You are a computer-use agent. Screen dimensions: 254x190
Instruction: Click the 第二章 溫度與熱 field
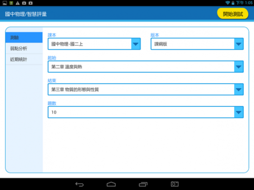tap(146, 67)
